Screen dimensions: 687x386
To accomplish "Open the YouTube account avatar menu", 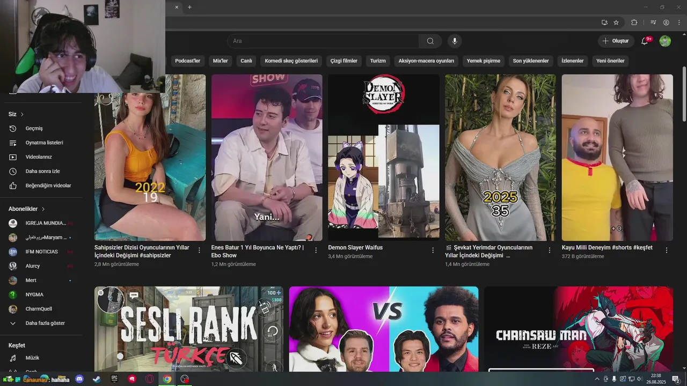I will pos(665,41).
